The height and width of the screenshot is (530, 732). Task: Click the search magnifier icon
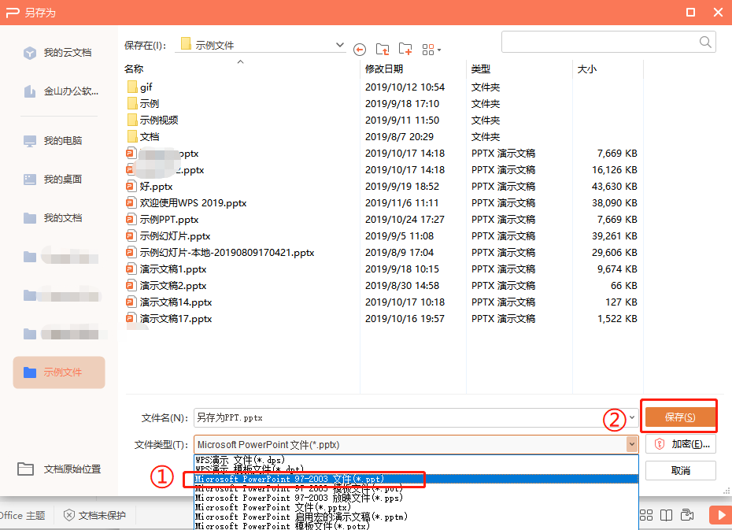[x=705, y=43]
